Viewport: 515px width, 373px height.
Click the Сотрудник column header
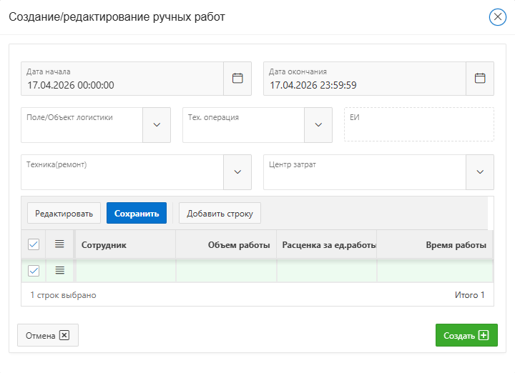click(104, 245)
